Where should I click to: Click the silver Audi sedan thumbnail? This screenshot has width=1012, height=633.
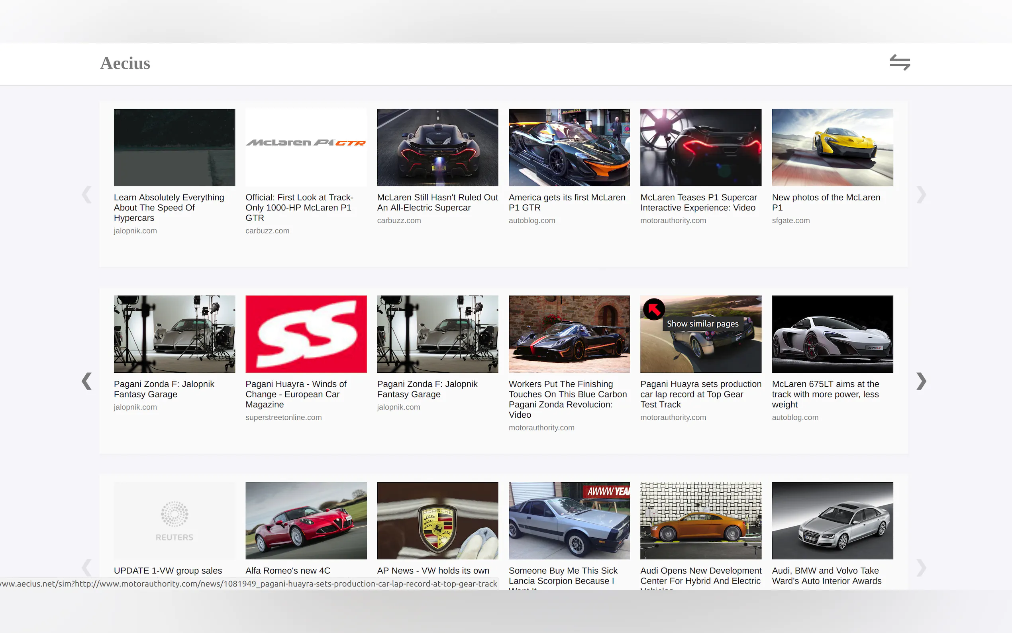tap(833, 521)
